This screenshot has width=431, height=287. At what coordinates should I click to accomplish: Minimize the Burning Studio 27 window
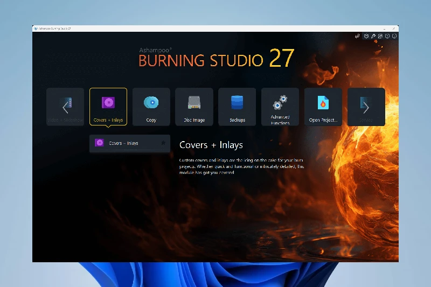coord(385,29)
